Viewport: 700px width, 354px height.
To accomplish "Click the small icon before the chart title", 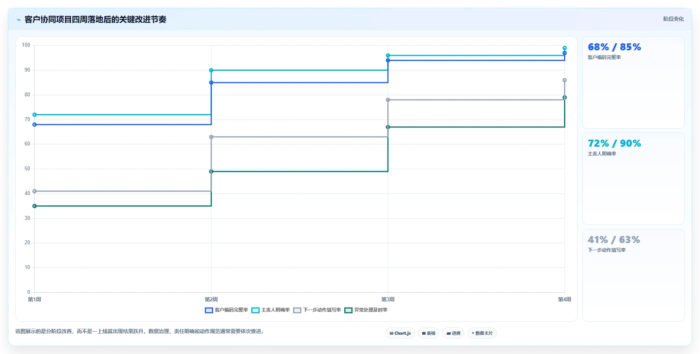I will coord(19,20).
